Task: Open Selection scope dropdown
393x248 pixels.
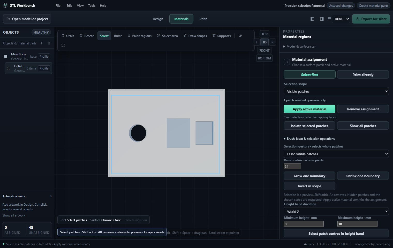Action: point(336,91)
